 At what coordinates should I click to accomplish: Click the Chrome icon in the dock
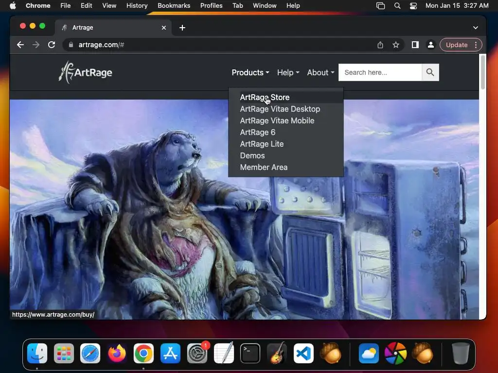click(x=143, y=353)
